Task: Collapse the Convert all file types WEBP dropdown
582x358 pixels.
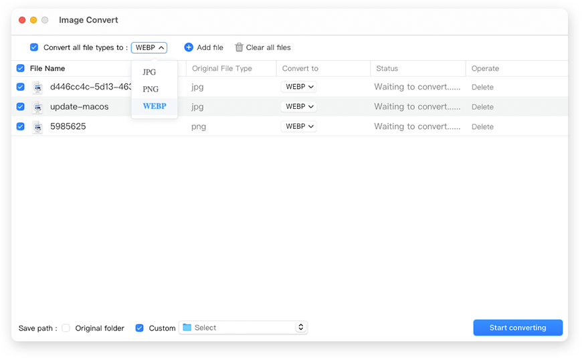Action: (149, 47)
